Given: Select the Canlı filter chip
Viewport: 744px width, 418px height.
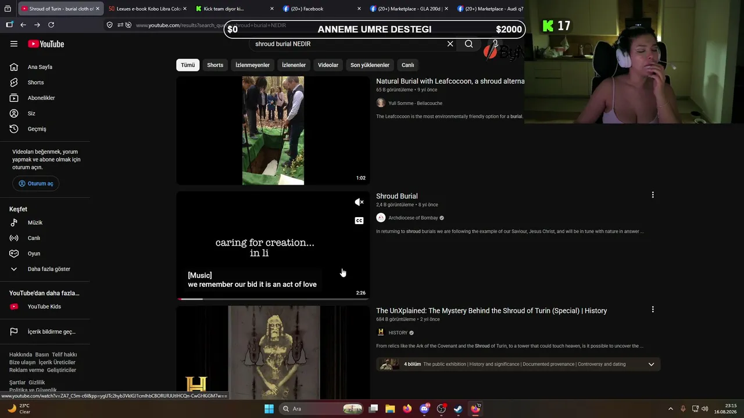Looking at the screenshot, I should point(408,65).
